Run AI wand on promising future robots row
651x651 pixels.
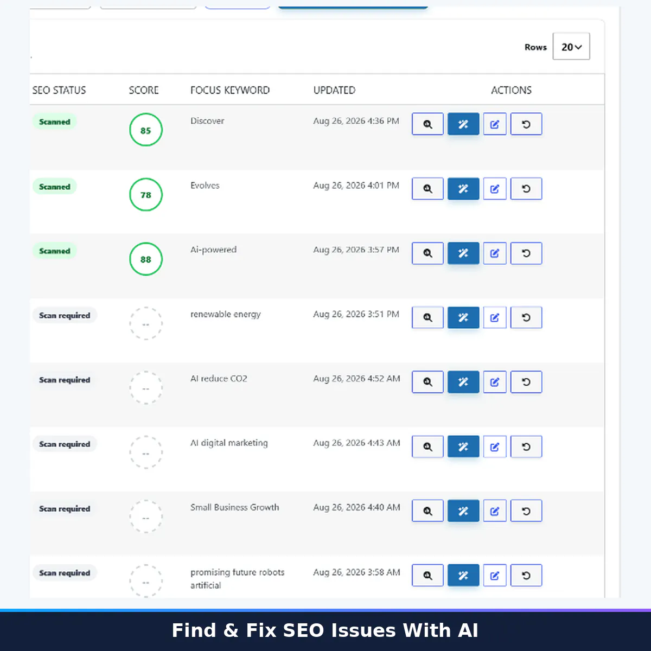463,576
